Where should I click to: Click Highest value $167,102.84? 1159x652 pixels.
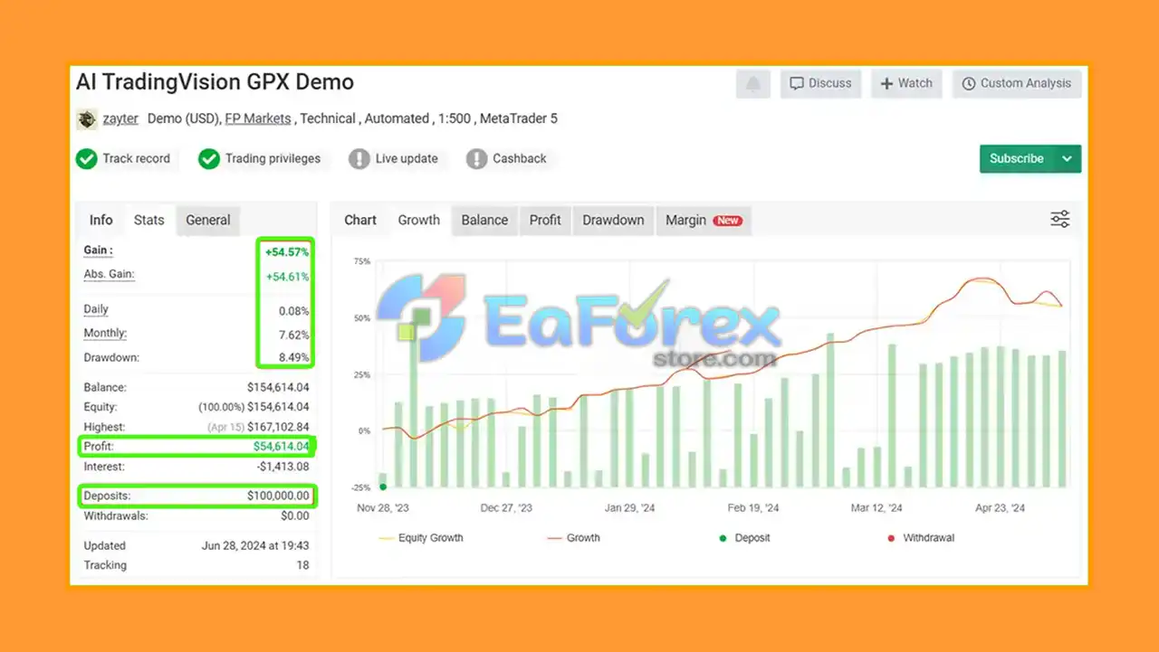click(x=278, y=427)
